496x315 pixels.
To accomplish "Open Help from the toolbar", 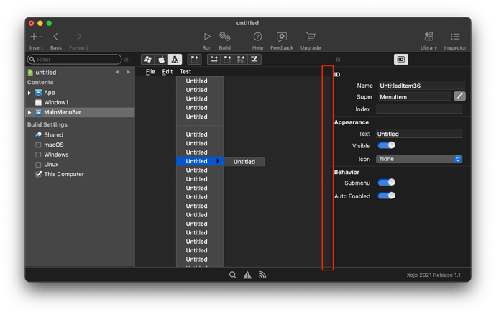I will [x=257, y=37].
